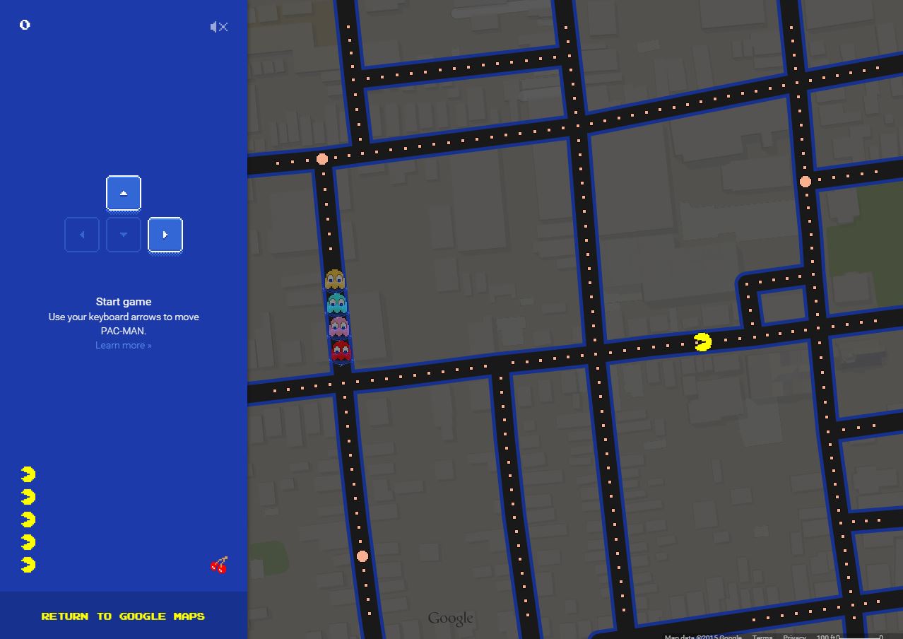
Task: Click the down arrow key button
Action: tap(124, 235)
